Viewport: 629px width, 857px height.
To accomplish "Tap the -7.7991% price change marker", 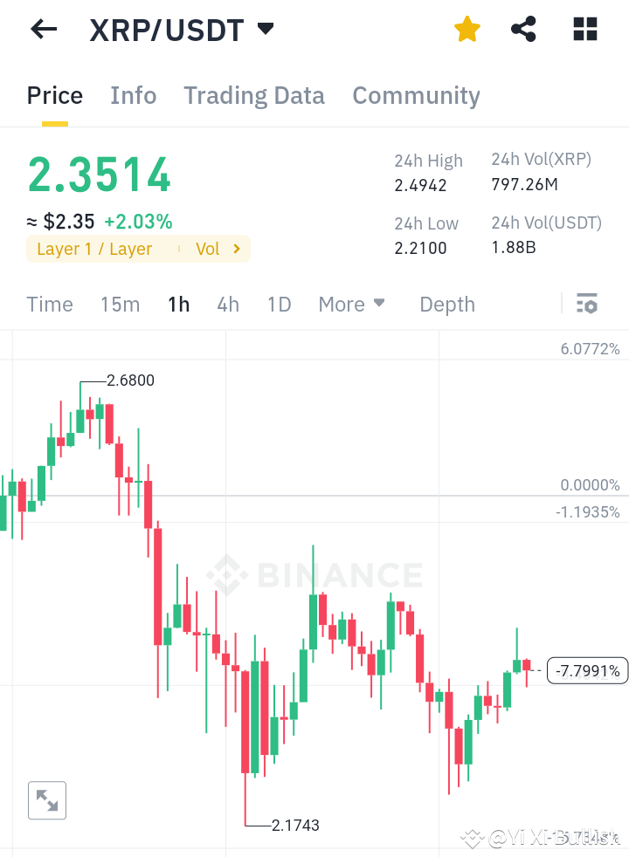I will tap(587, 670).
